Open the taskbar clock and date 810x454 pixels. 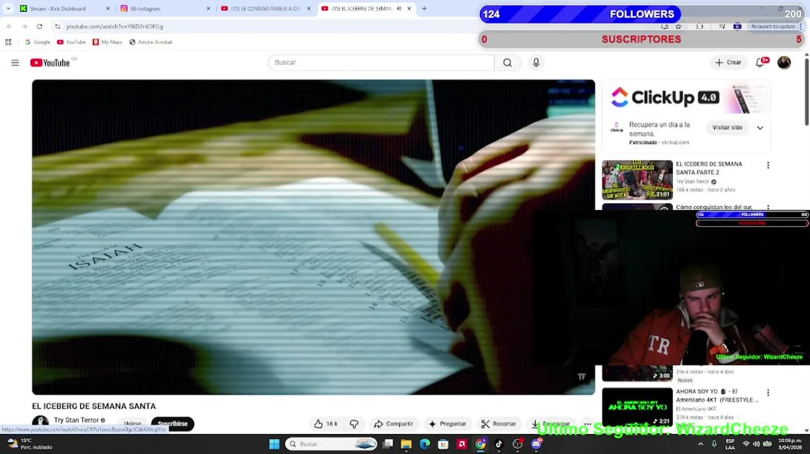[x=789, y=444]
